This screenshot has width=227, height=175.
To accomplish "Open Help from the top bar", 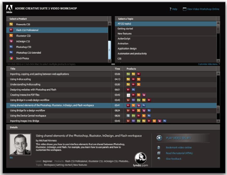I will click(173, 9).
